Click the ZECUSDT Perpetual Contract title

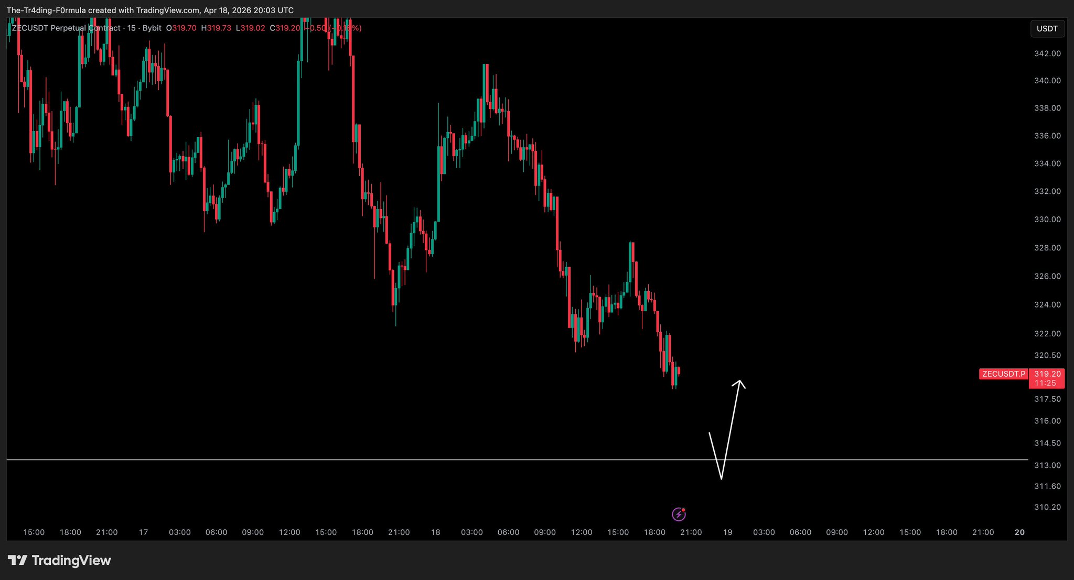(66, 28)
